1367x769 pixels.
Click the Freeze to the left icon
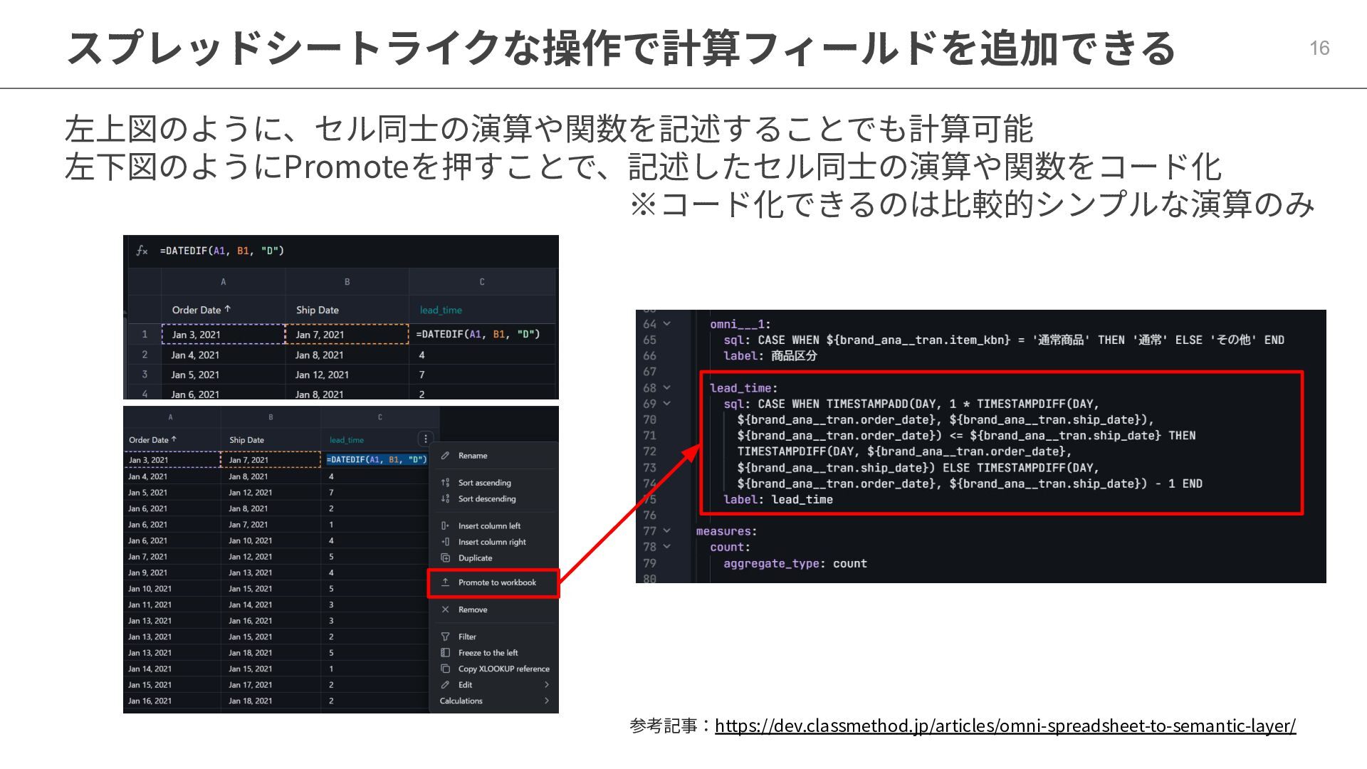(445, 653)
